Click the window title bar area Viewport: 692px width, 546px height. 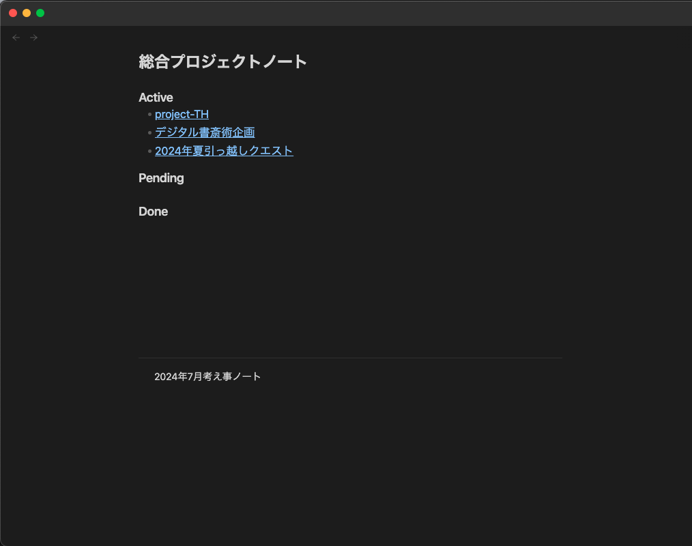(341, 12)
